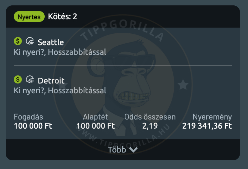Open the Seattle team selection
The image size is (248, 169).
click(51, 42)
